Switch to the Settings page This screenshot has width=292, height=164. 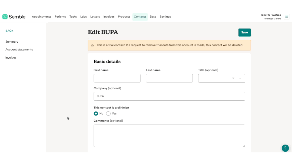[x=165, y=17]
